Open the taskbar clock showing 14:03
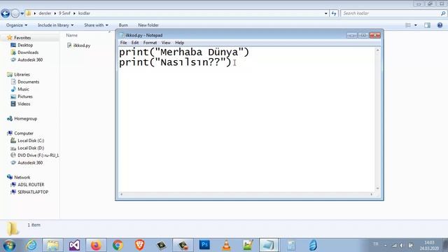 click(x=429, y=246)
